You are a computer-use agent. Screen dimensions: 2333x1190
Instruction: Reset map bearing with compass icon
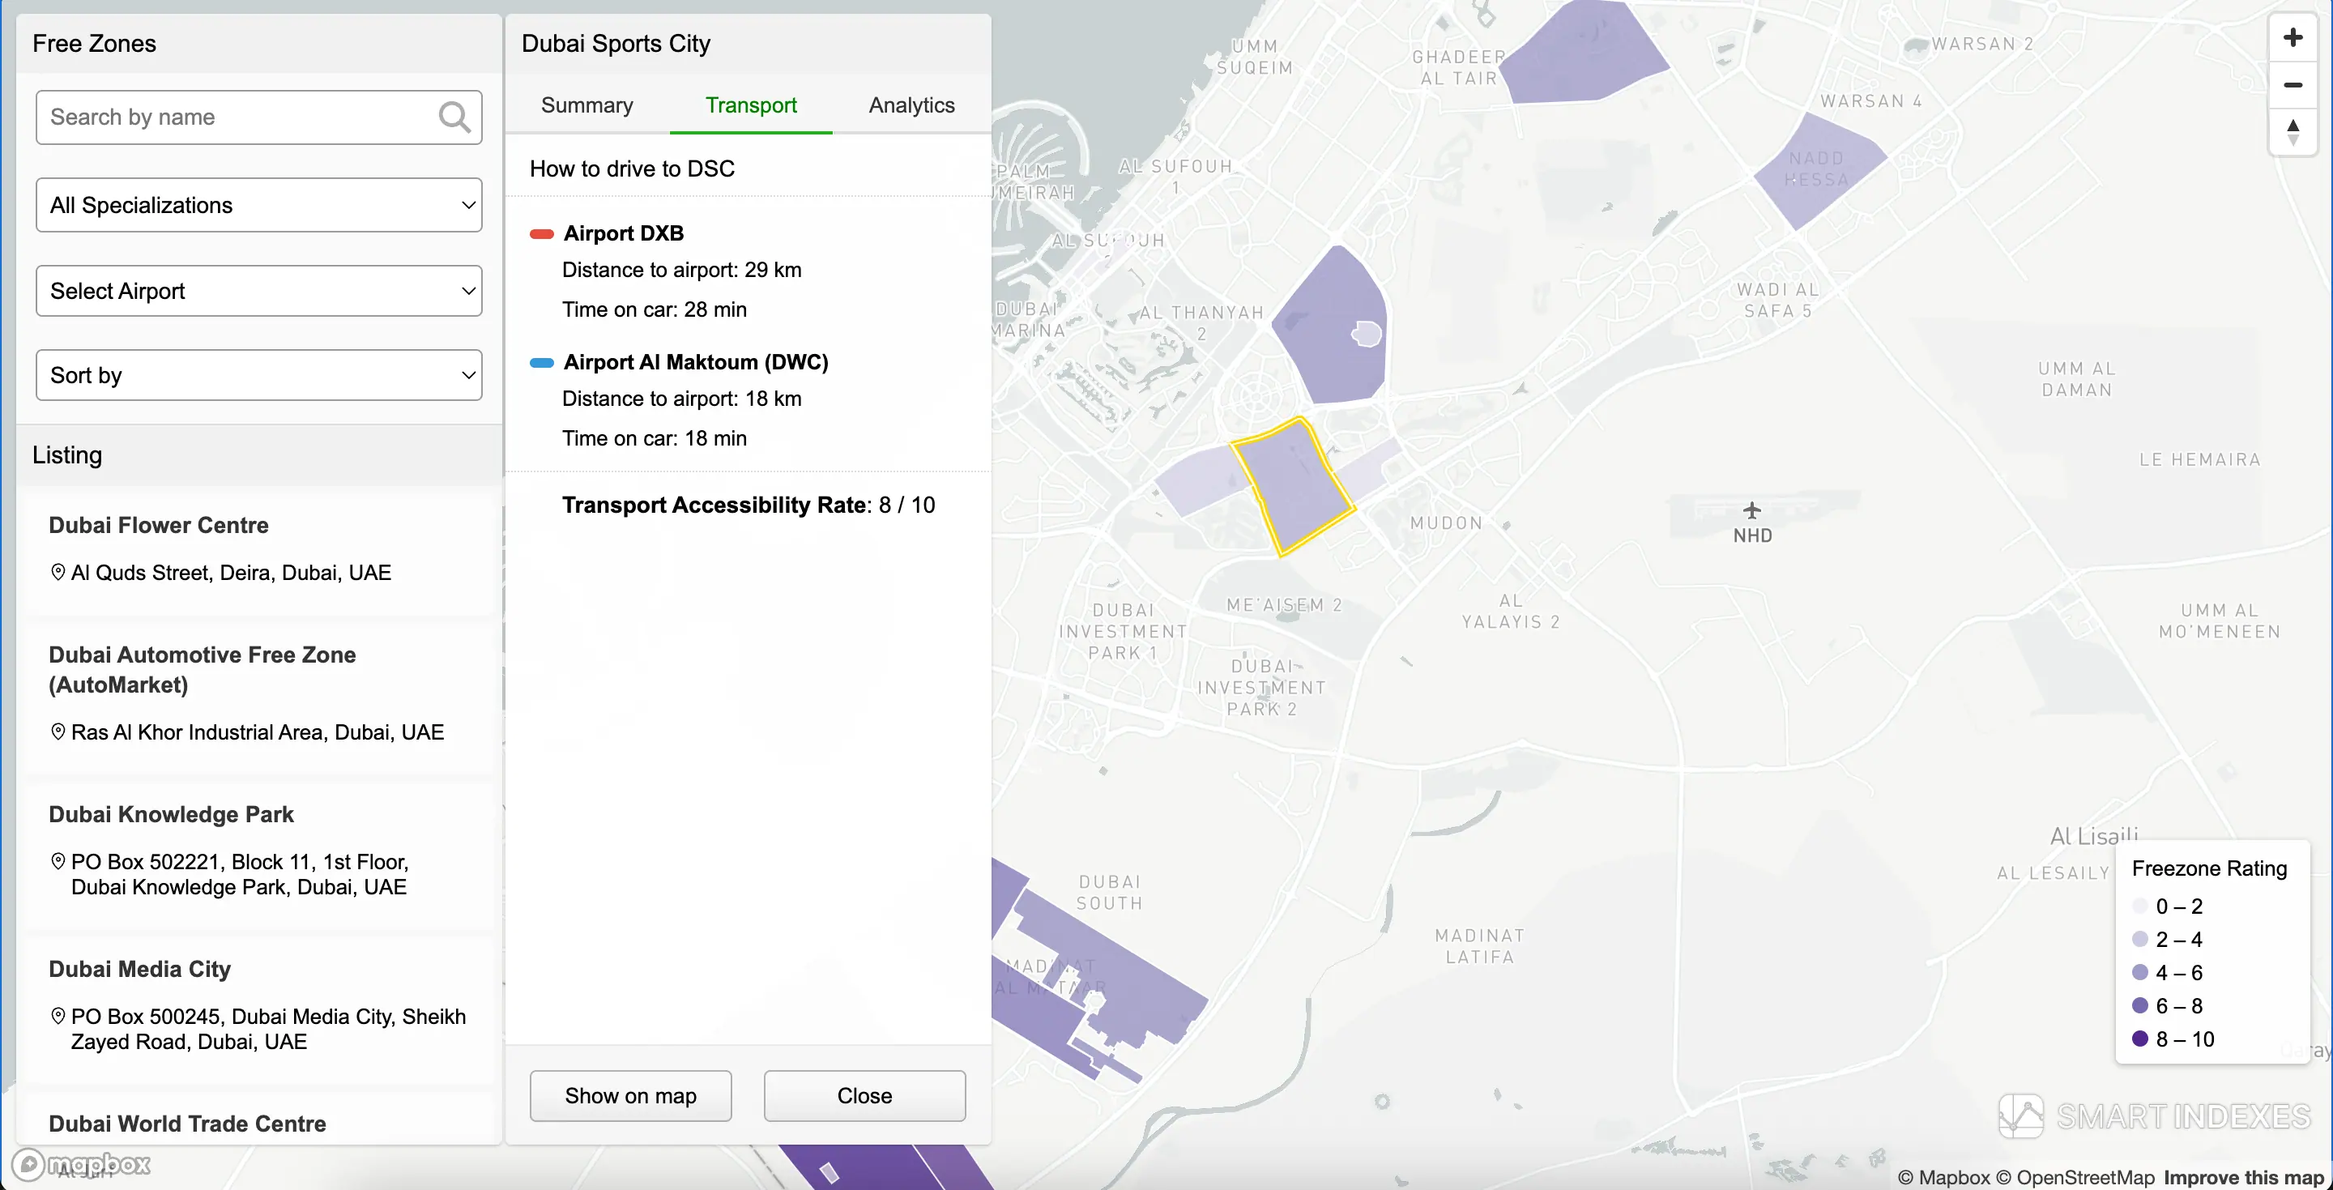point(2292,132)
